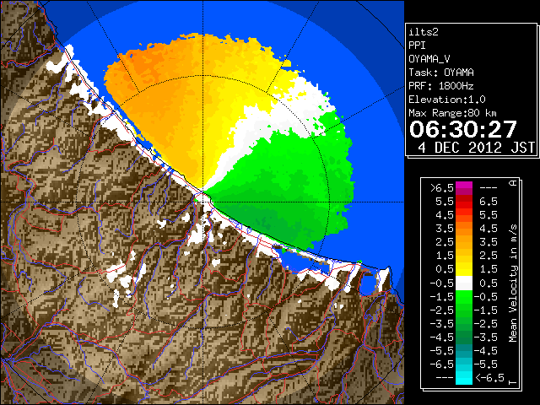Click the "ilts2" label in info box
Screen dimensions: 540x405
coord(424,32)
